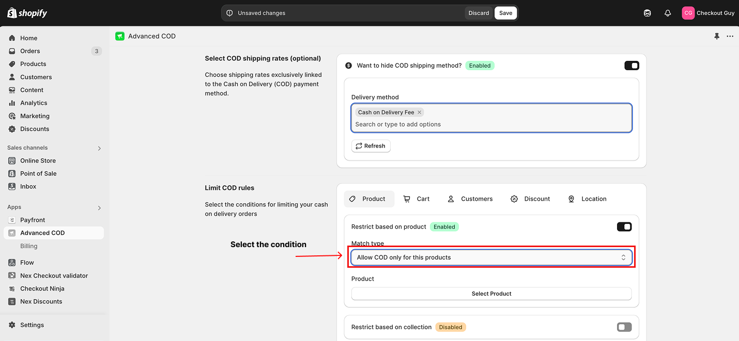Open notifications bell icon
The image size is (739, 341).
pos(668,13)
